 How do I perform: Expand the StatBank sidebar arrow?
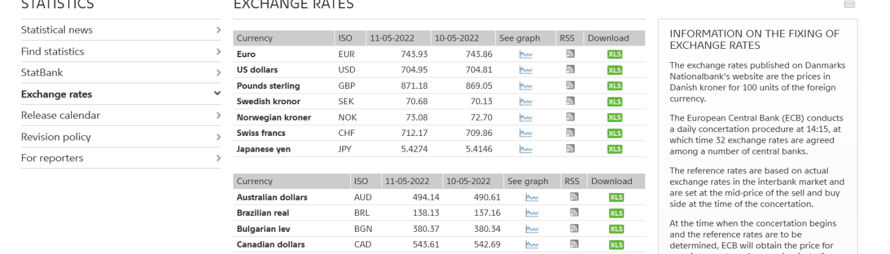click(217, 73)
